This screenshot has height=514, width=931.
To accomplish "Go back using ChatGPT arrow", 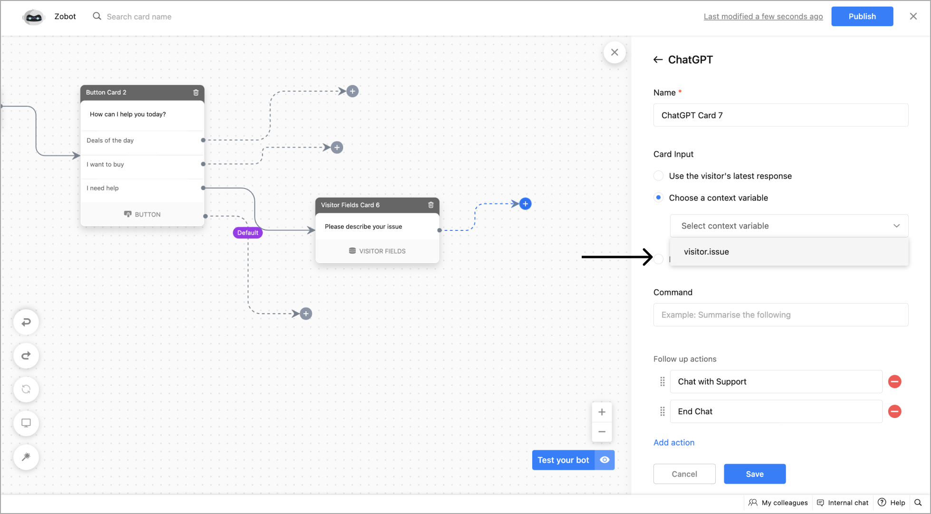I will tap(658, 60).
